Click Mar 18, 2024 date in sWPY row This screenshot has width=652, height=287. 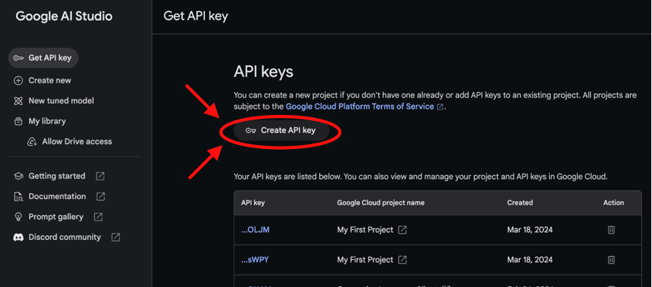point(530,259)
